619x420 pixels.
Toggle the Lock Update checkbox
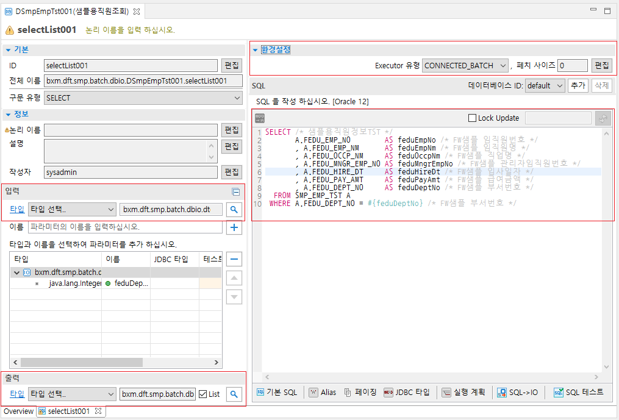coord(472,118)
